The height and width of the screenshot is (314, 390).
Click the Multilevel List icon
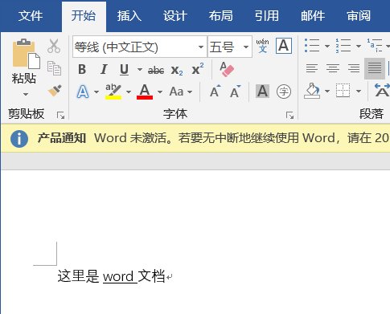click(x=375, y=46)
